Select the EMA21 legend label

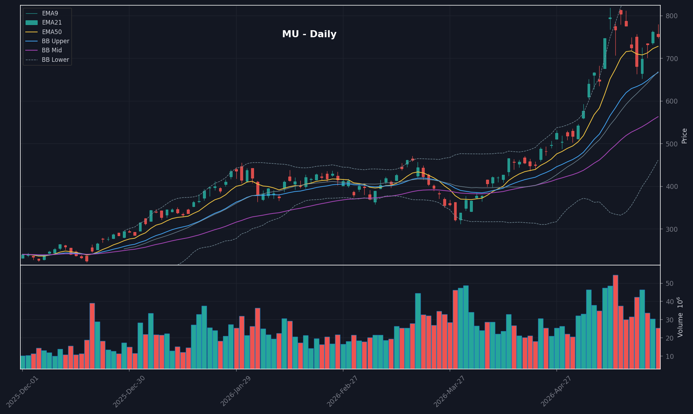pos(52,22)
